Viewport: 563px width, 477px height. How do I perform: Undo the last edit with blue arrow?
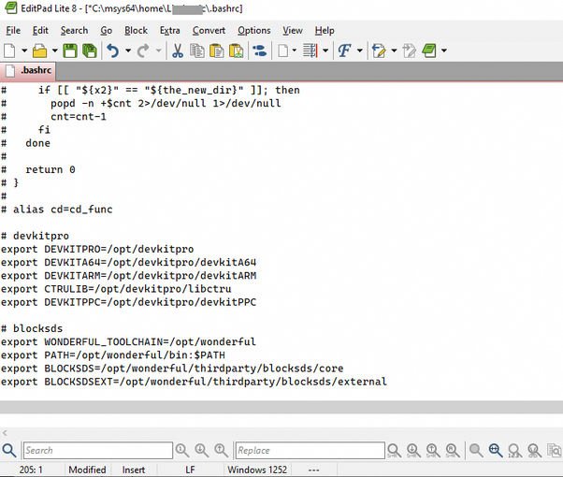tap(113, 51)
